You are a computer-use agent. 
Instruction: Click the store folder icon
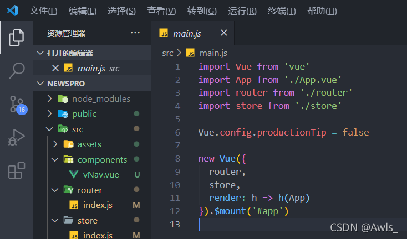(x=69, y=220)
